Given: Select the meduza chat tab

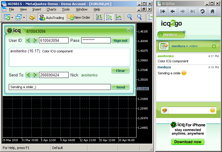Looking at the screenshot, I should point(171,35).
